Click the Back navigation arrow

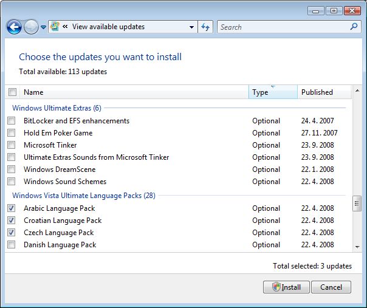(x=14, y=27)
